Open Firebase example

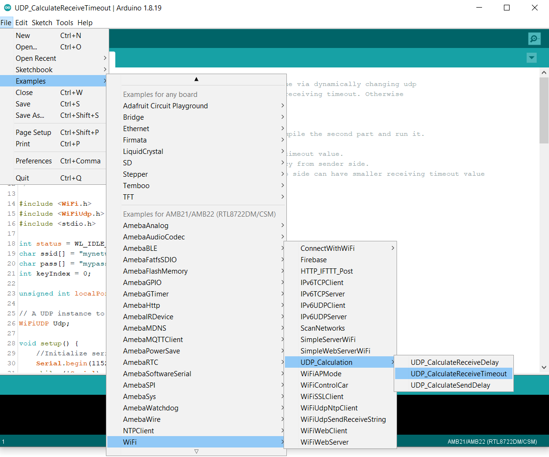[341, 260]
